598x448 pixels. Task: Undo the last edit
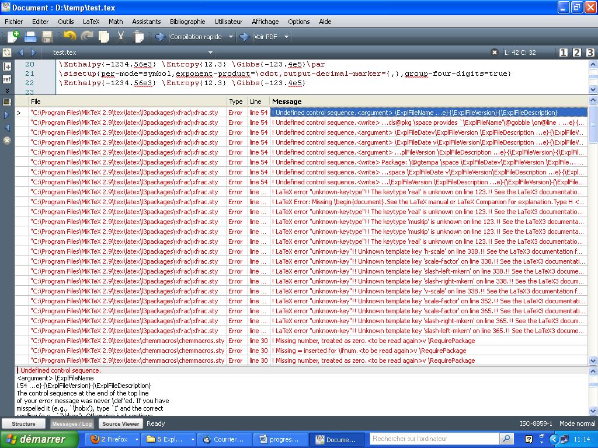tap(70, 36)
